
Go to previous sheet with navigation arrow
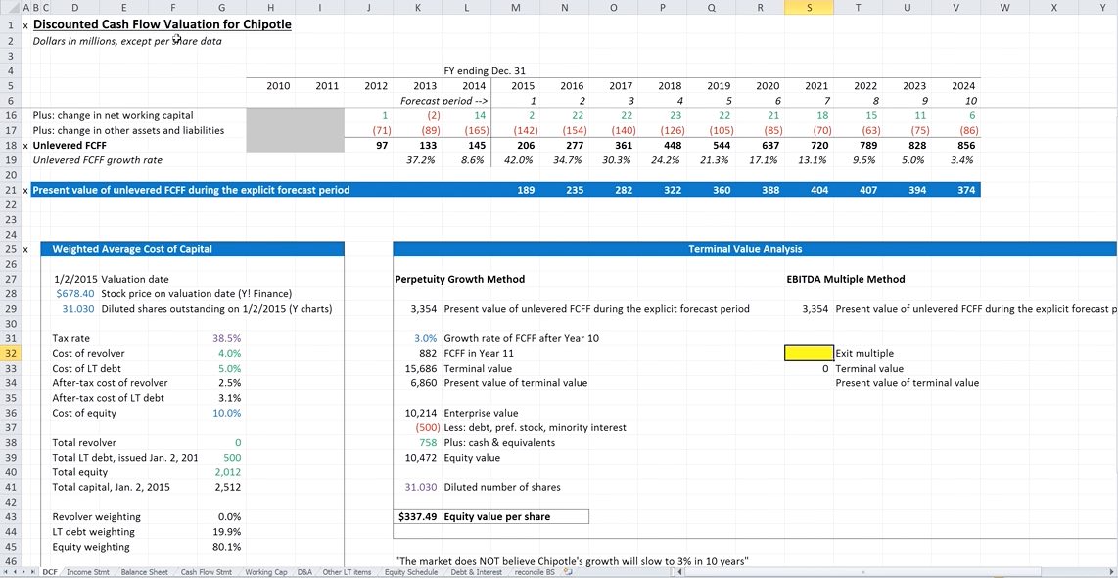pos(15,571)
